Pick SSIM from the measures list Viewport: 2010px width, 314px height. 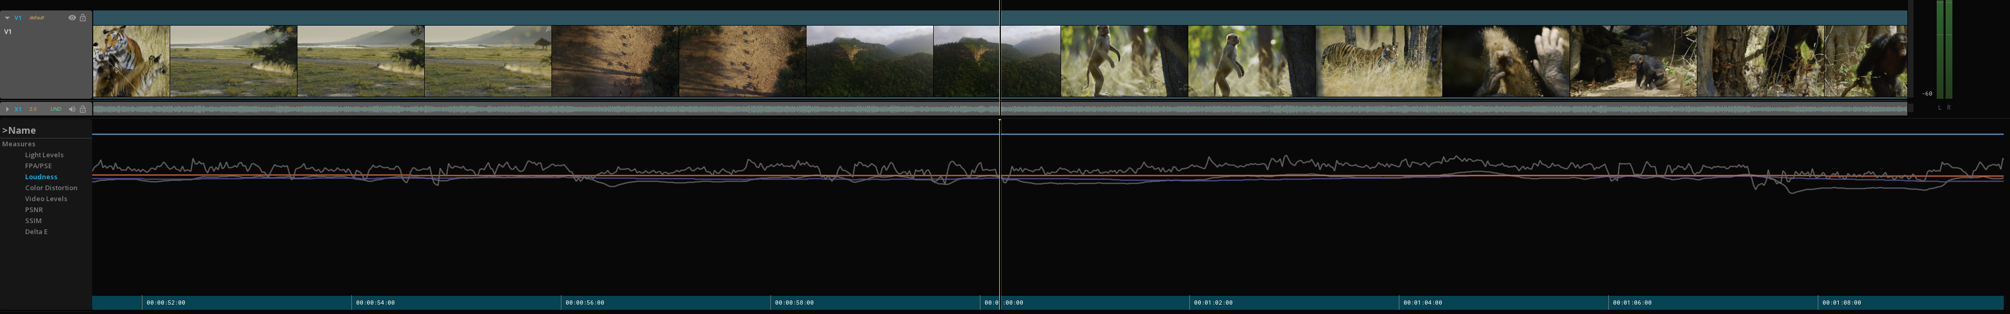coord(33,220)
